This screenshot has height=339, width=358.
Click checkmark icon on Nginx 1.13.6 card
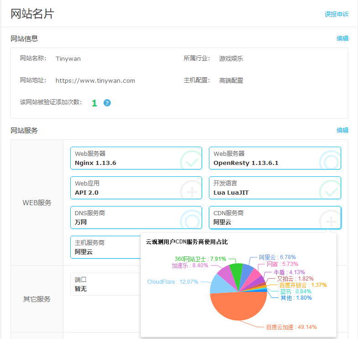pos(191,160)
